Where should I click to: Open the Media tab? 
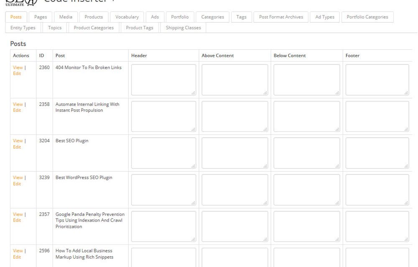coord(66,17)
